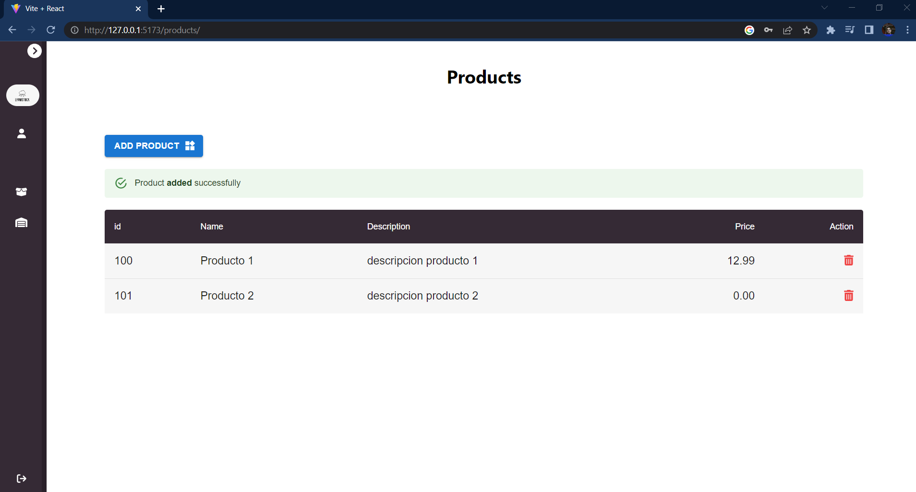This screenshot has width=916, height=492.
Task: Open the saved passwords key icon
Action: (769, 30)
